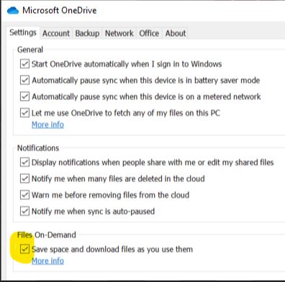Click the OneDrive cloud icon in title bar
The image size is (285, 282).
13,11
